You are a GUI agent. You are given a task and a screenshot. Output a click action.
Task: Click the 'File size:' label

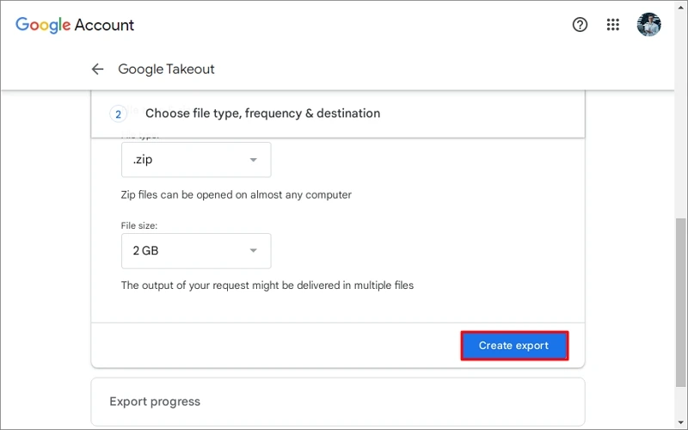(x=138, y=225)
